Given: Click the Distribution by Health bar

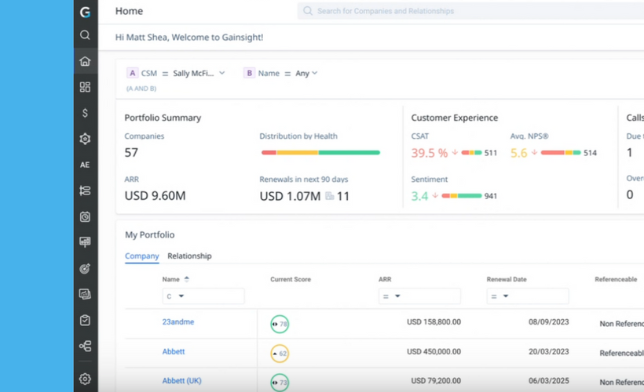Looking at the screenshot, I should (320, 152).
